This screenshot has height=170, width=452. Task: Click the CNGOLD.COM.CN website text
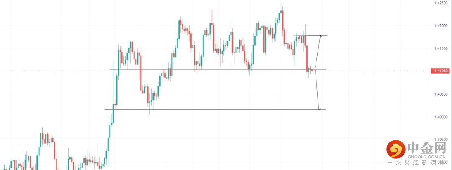click(x=423, y=157)
